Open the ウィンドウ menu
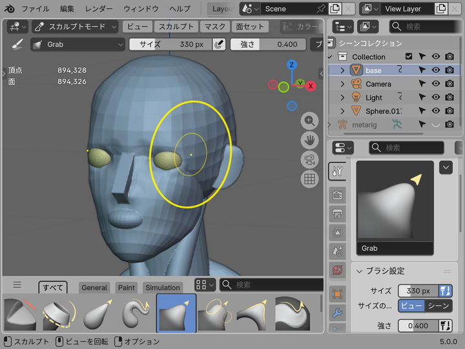Image resolution: width=465 pixels, height=349 pixels. (141, 9)
